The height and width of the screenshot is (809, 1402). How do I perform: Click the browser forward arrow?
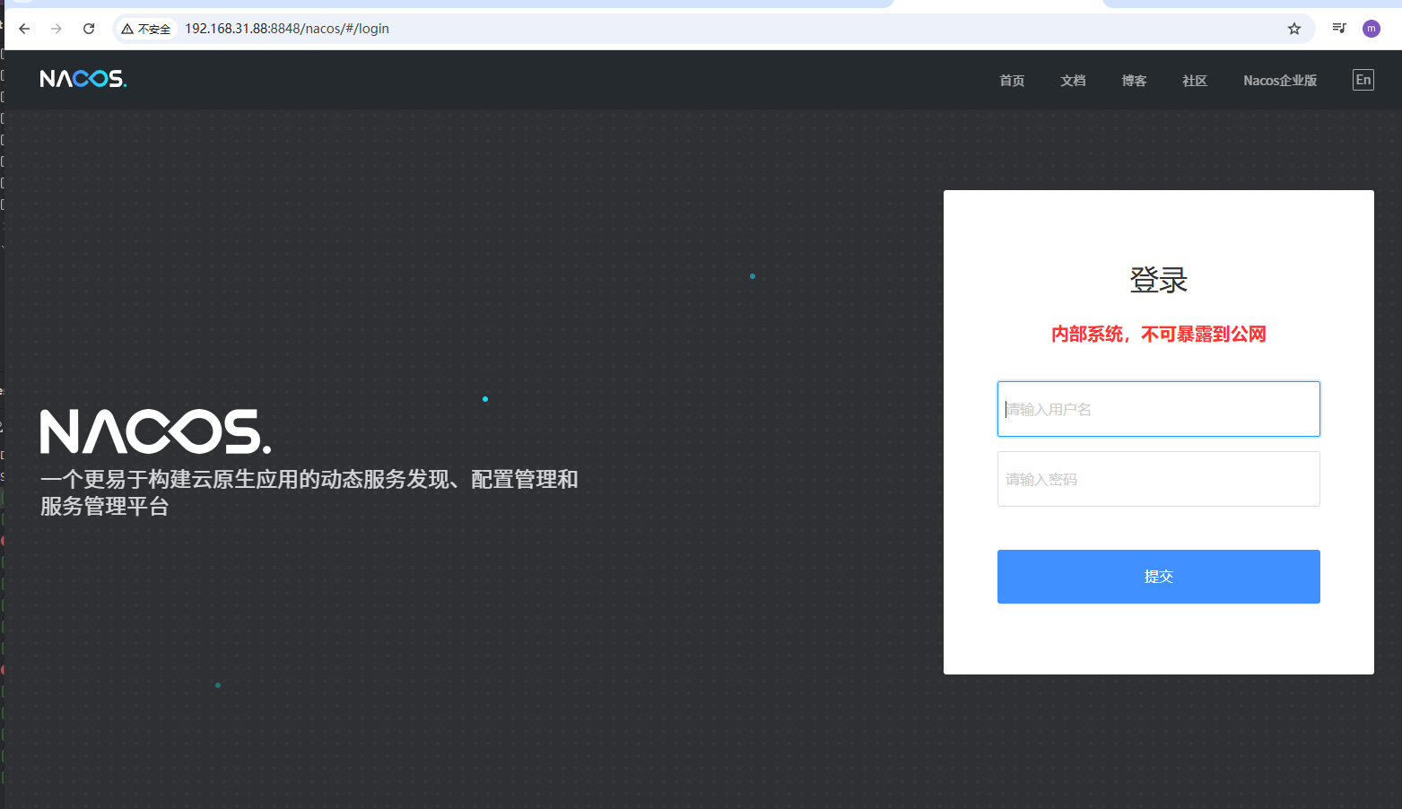[57, 29]
